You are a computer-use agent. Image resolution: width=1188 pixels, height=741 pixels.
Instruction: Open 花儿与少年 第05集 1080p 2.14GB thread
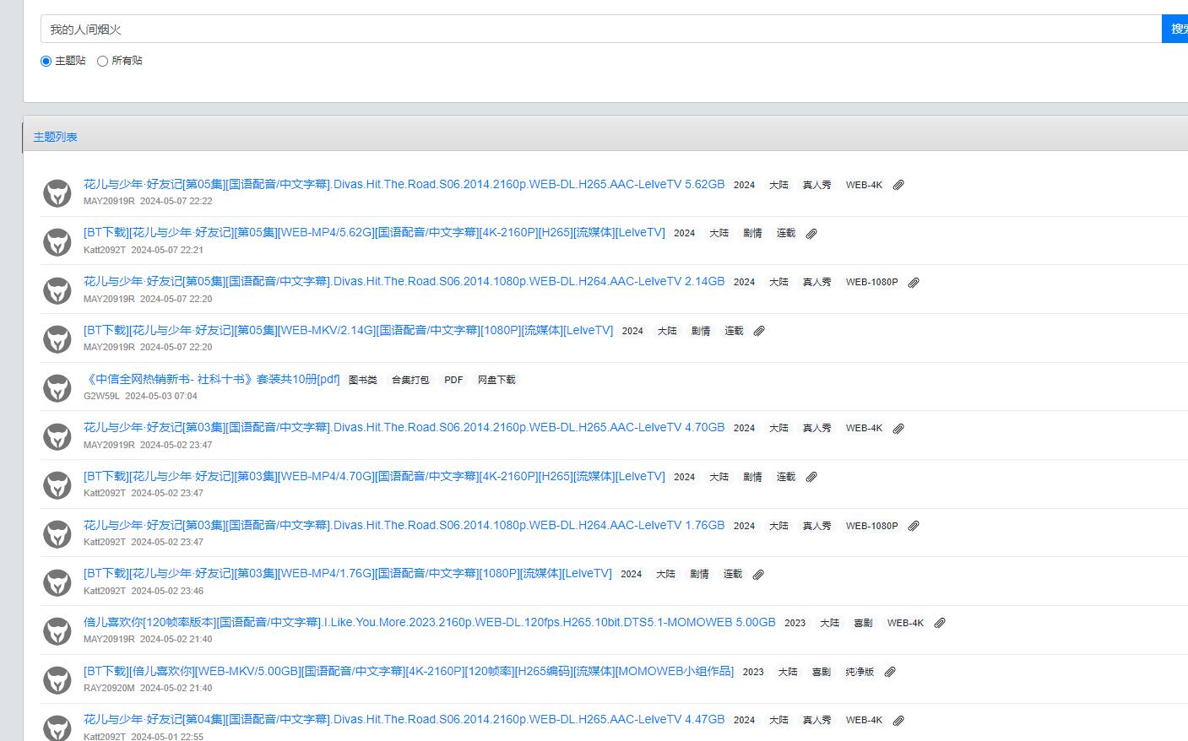[x=404, y=282]
